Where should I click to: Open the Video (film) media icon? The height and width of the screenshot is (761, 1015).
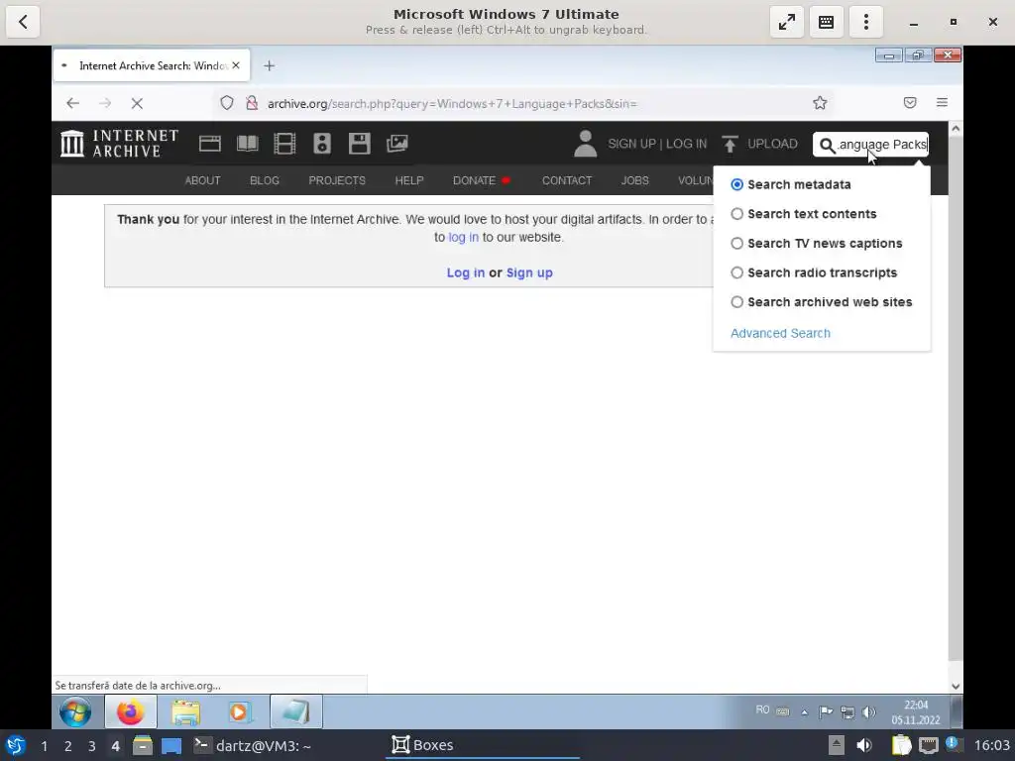[284, 144]
